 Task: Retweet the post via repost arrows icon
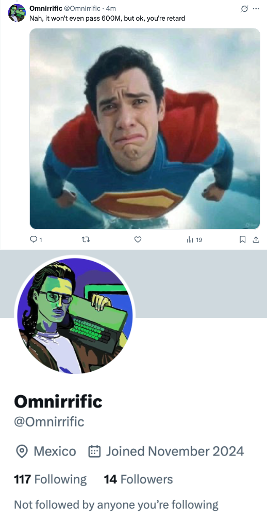tap(86, 239)
